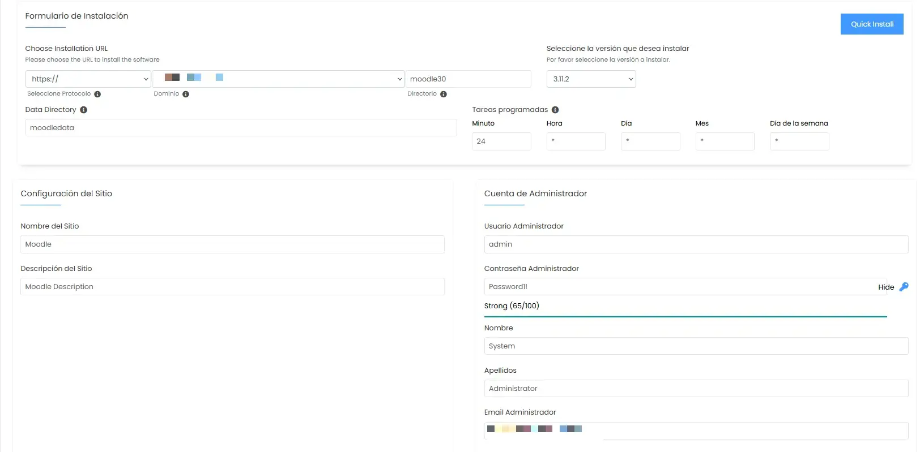Click the Descripción del Sitio field
The width and height of the screenshot is (920, 452).
(232, 286)
